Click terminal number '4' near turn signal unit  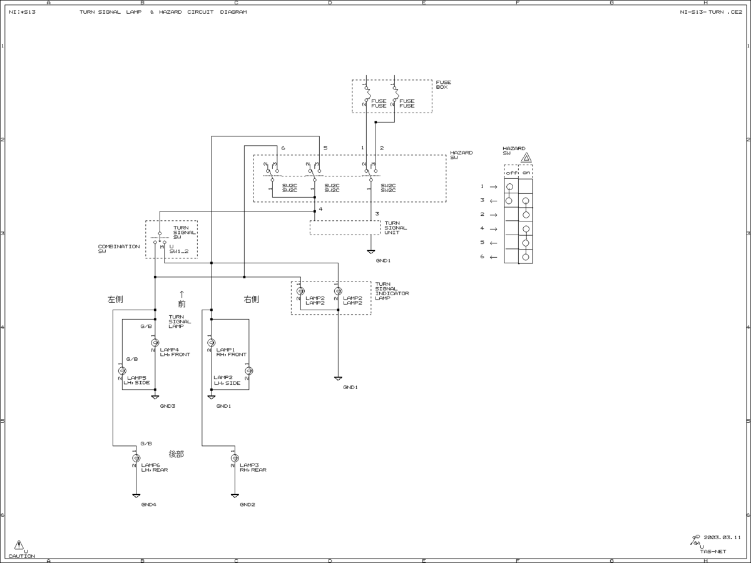320,210
